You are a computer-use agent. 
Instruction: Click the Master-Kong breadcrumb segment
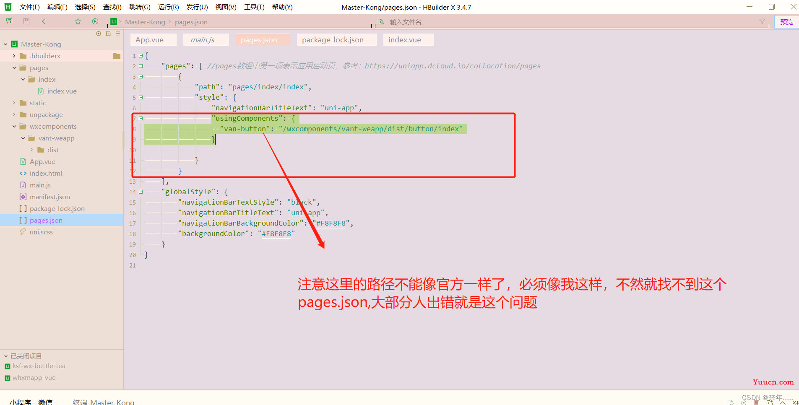[x=145, y=22]
